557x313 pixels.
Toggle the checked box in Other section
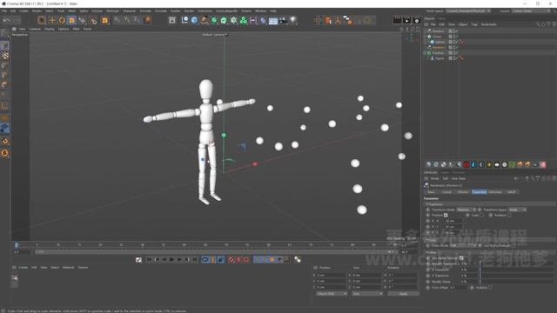461,258
